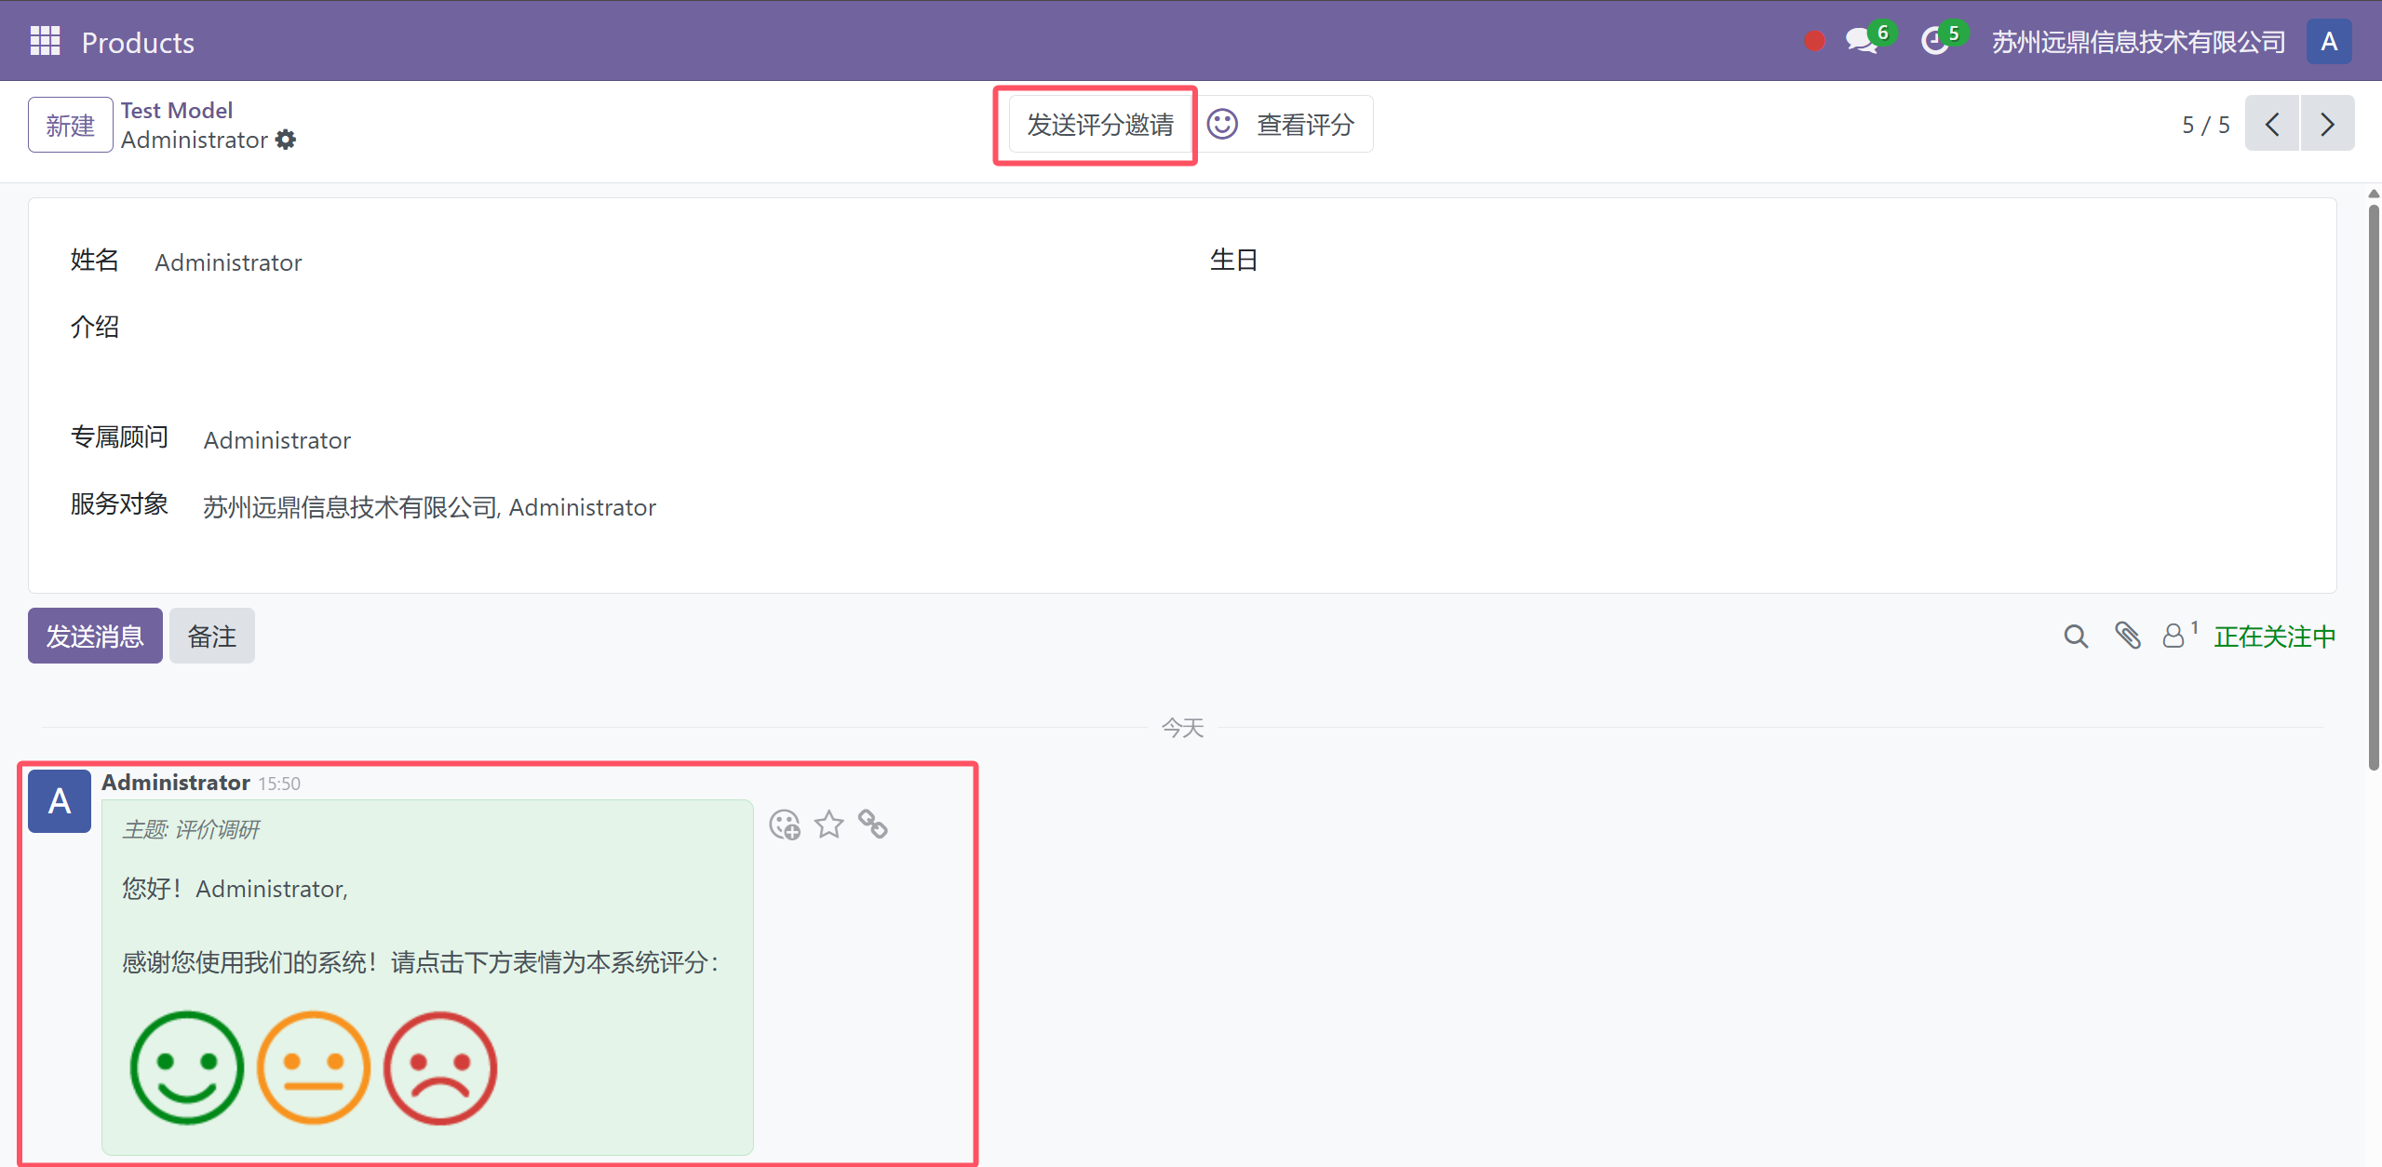
Task: Copy the message link icon
Action: [873, 825]
